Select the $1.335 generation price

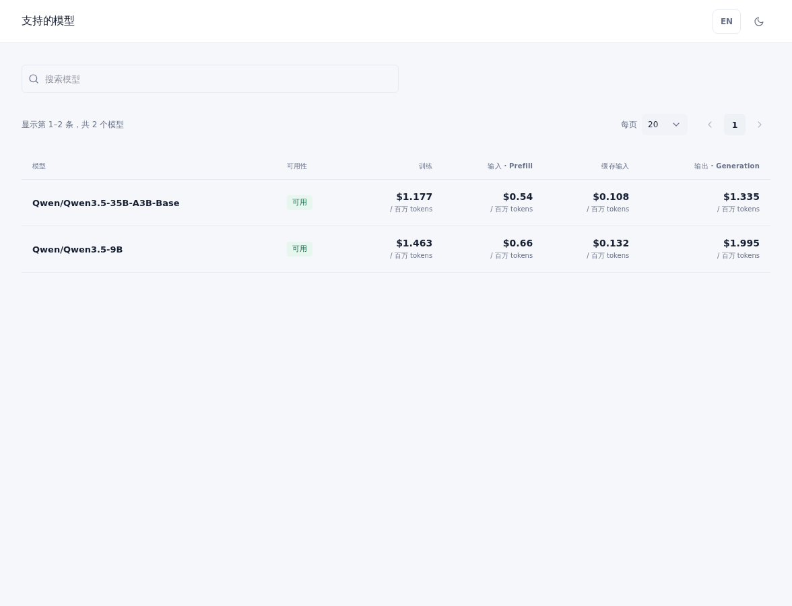741,197
